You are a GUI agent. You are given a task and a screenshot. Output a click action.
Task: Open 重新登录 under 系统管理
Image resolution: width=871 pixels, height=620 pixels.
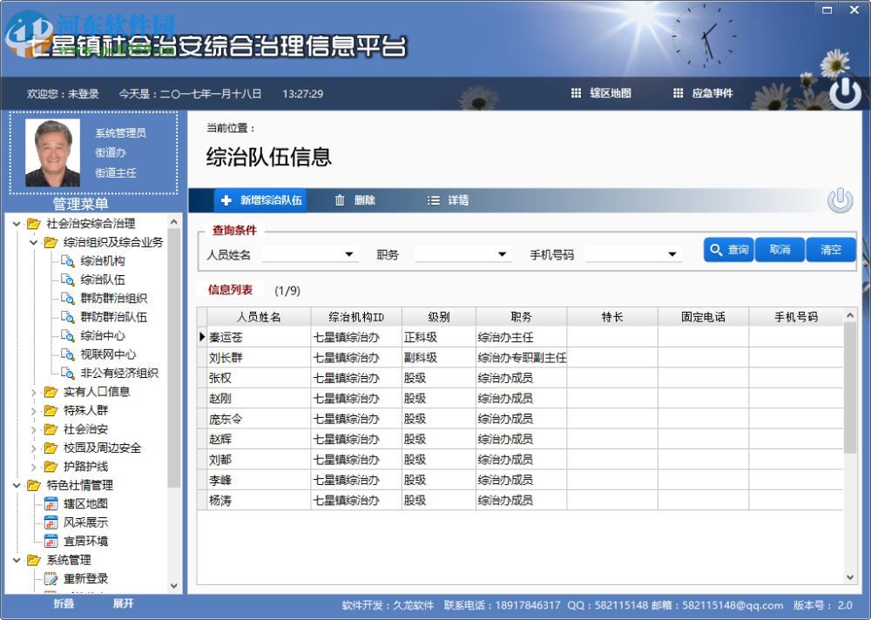[x=84, y=578]
